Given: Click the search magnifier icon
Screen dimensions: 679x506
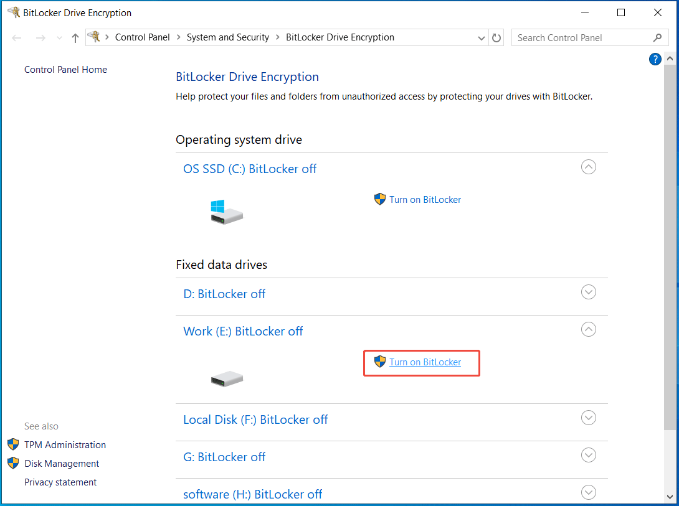Looking at the screenshot, I should pos(657,37).
